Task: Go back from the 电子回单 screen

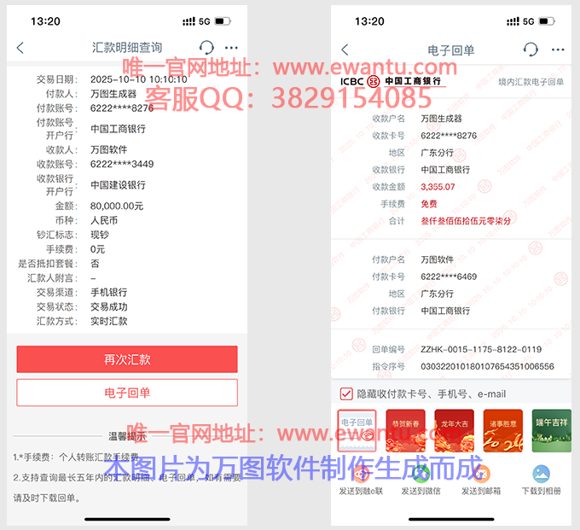Action: click(345, 50)
